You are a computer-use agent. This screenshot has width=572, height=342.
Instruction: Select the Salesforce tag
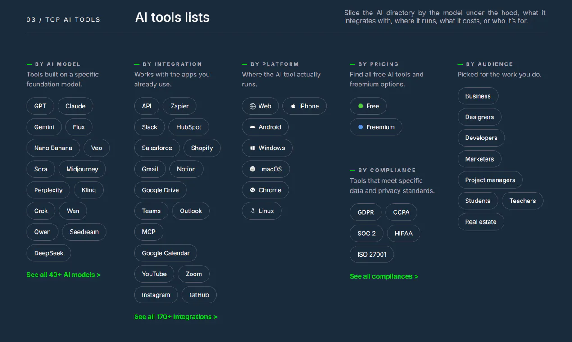coord(157,148)
